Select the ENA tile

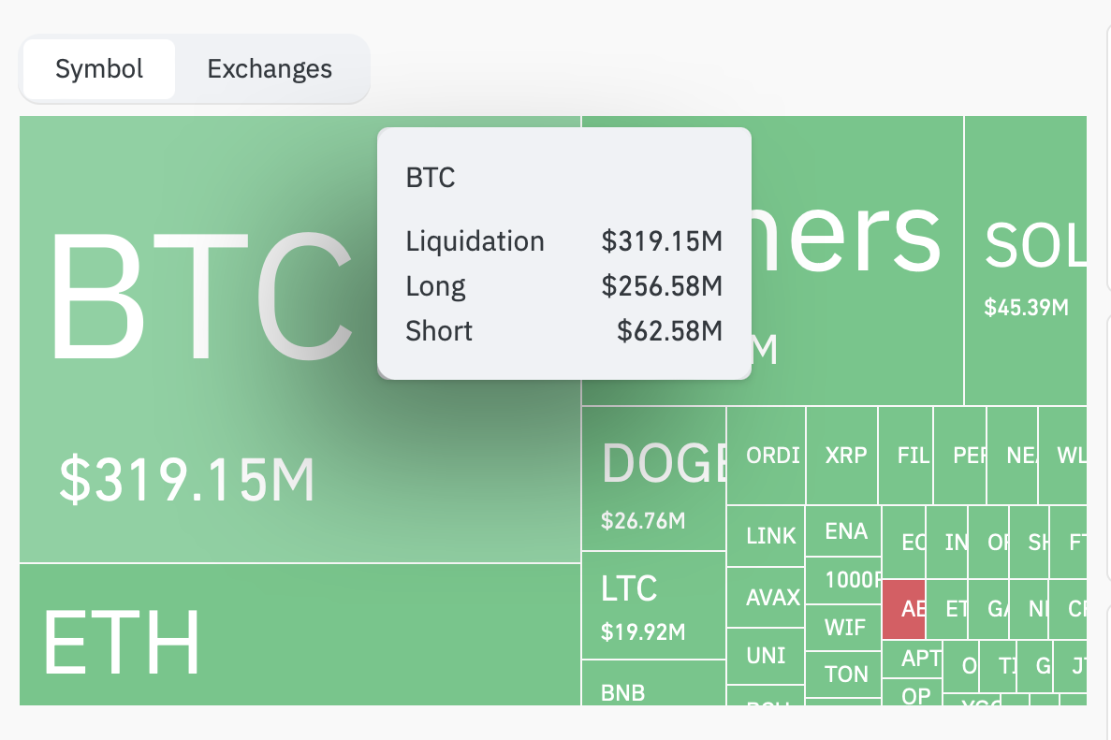(x=843, y=531)
